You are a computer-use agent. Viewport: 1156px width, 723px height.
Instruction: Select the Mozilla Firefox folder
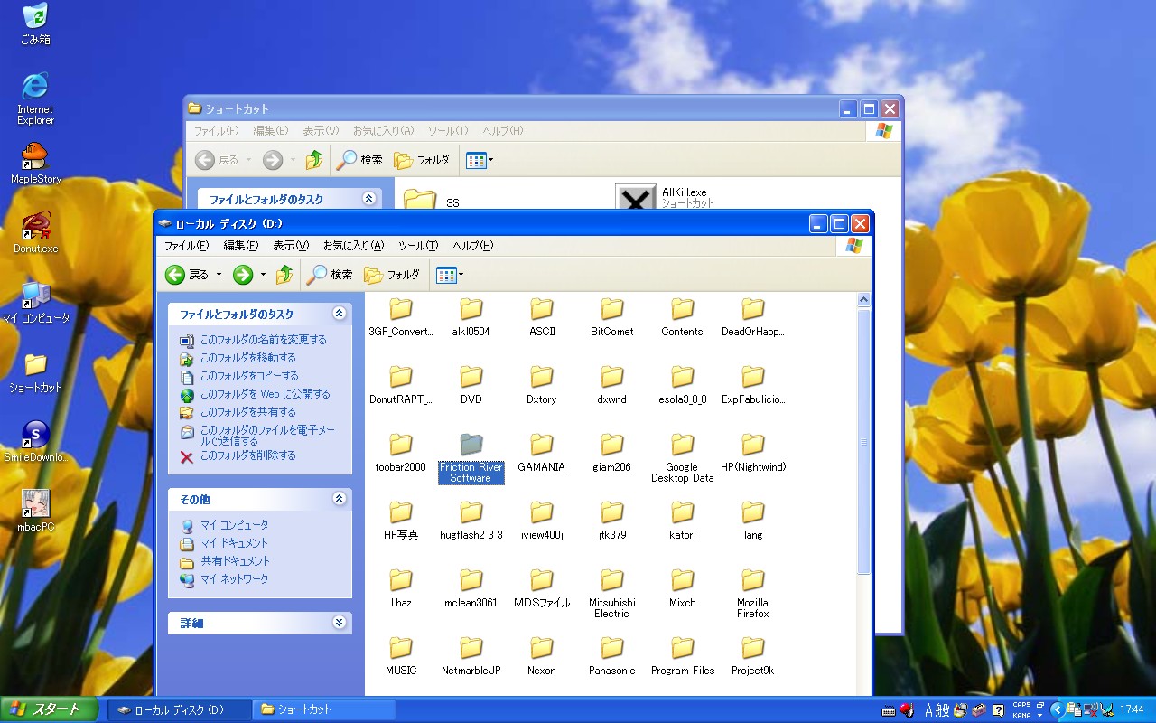[753, 593]
